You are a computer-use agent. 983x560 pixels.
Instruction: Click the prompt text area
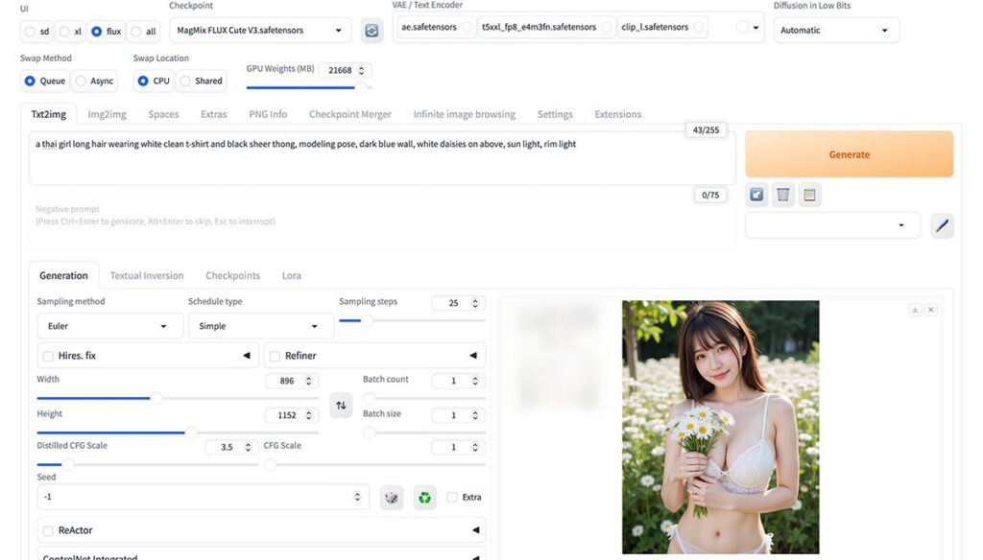click(381, 158)
